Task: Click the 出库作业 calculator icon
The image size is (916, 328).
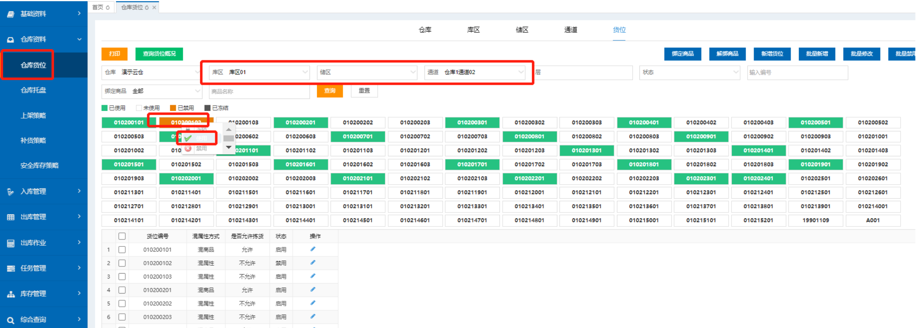Action: tap(11, 243)
